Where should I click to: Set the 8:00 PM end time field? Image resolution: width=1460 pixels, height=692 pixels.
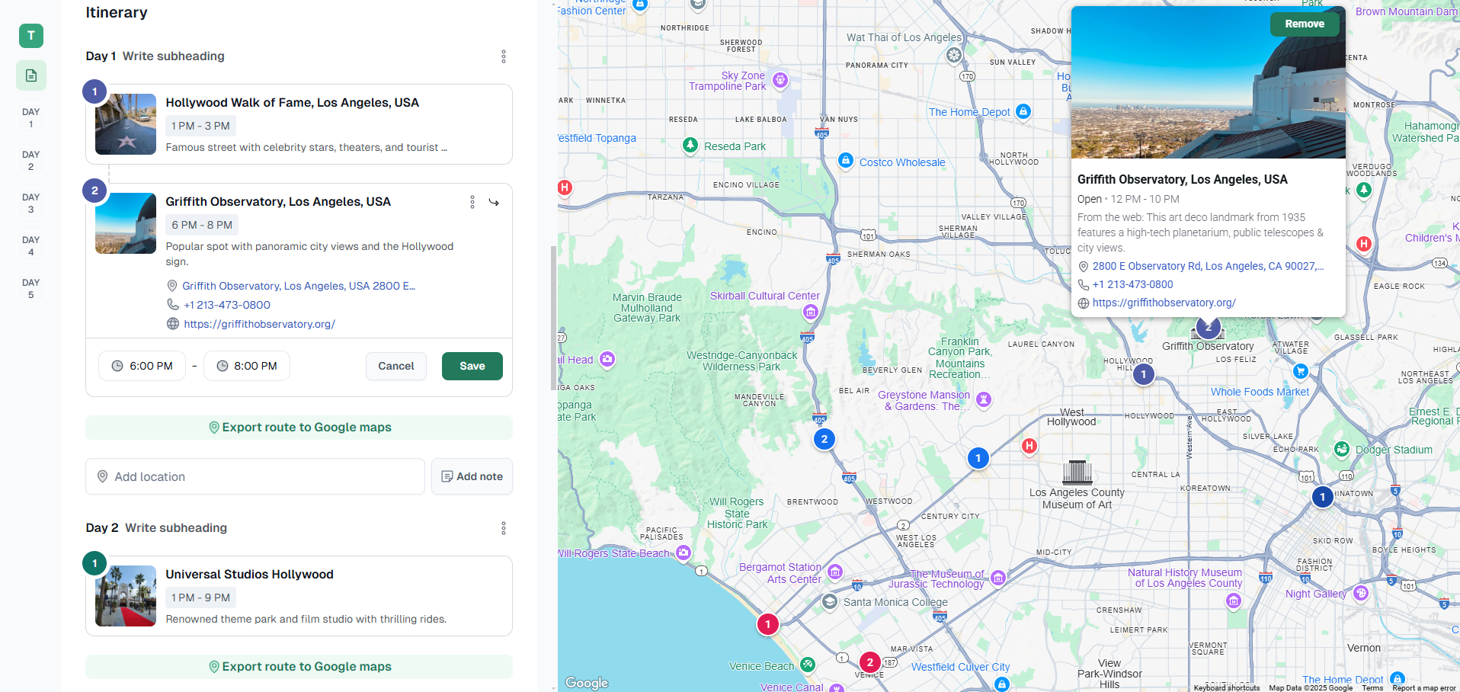246,366
